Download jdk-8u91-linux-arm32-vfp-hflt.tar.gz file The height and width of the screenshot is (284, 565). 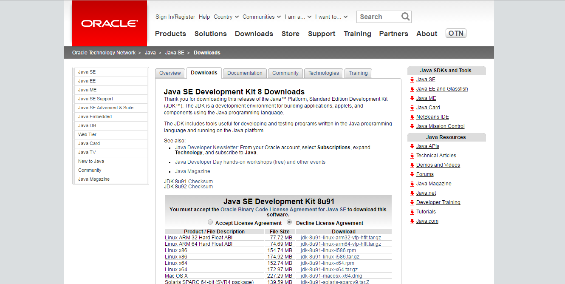(341, 238)
